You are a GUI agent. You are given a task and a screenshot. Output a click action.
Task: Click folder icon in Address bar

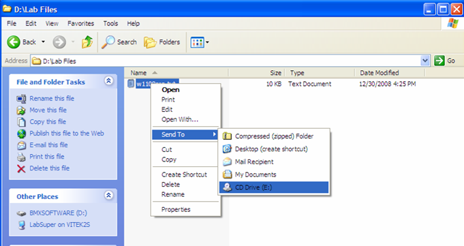(x=36, y=61)
